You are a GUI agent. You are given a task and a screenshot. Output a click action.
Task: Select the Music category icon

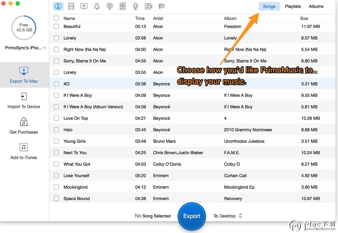58,6
